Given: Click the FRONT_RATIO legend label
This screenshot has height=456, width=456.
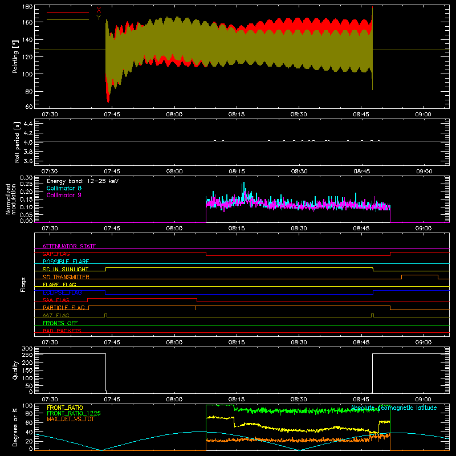Looking at the screenshot, I should (x=65, y=408).
